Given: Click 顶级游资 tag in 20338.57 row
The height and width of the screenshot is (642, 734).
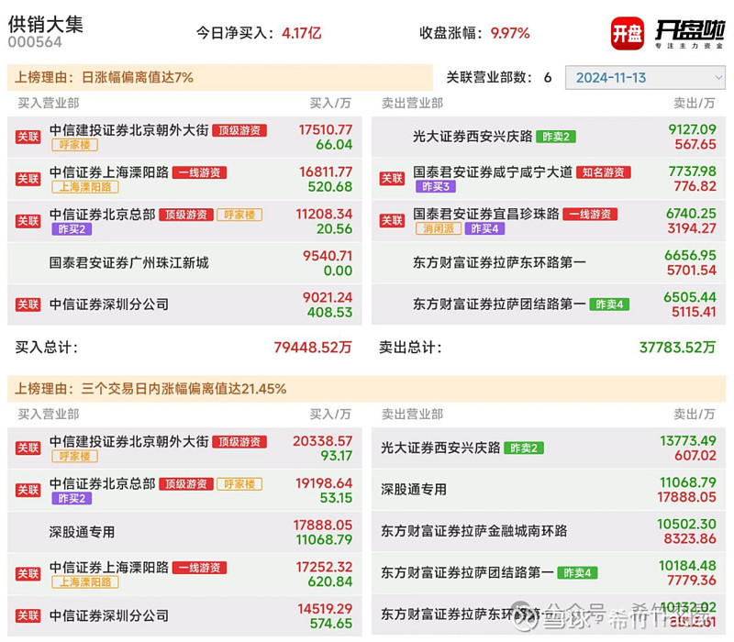Looking at the screenshot, I should 239,442.
